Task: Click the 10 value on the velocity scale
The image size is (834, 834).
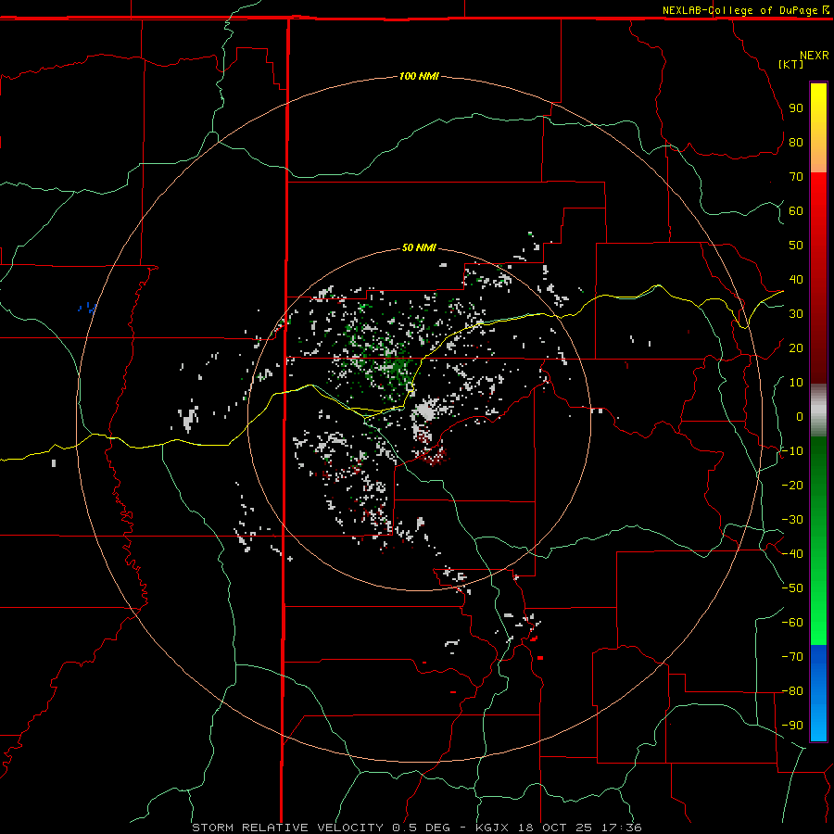Action: click(796, 383)
